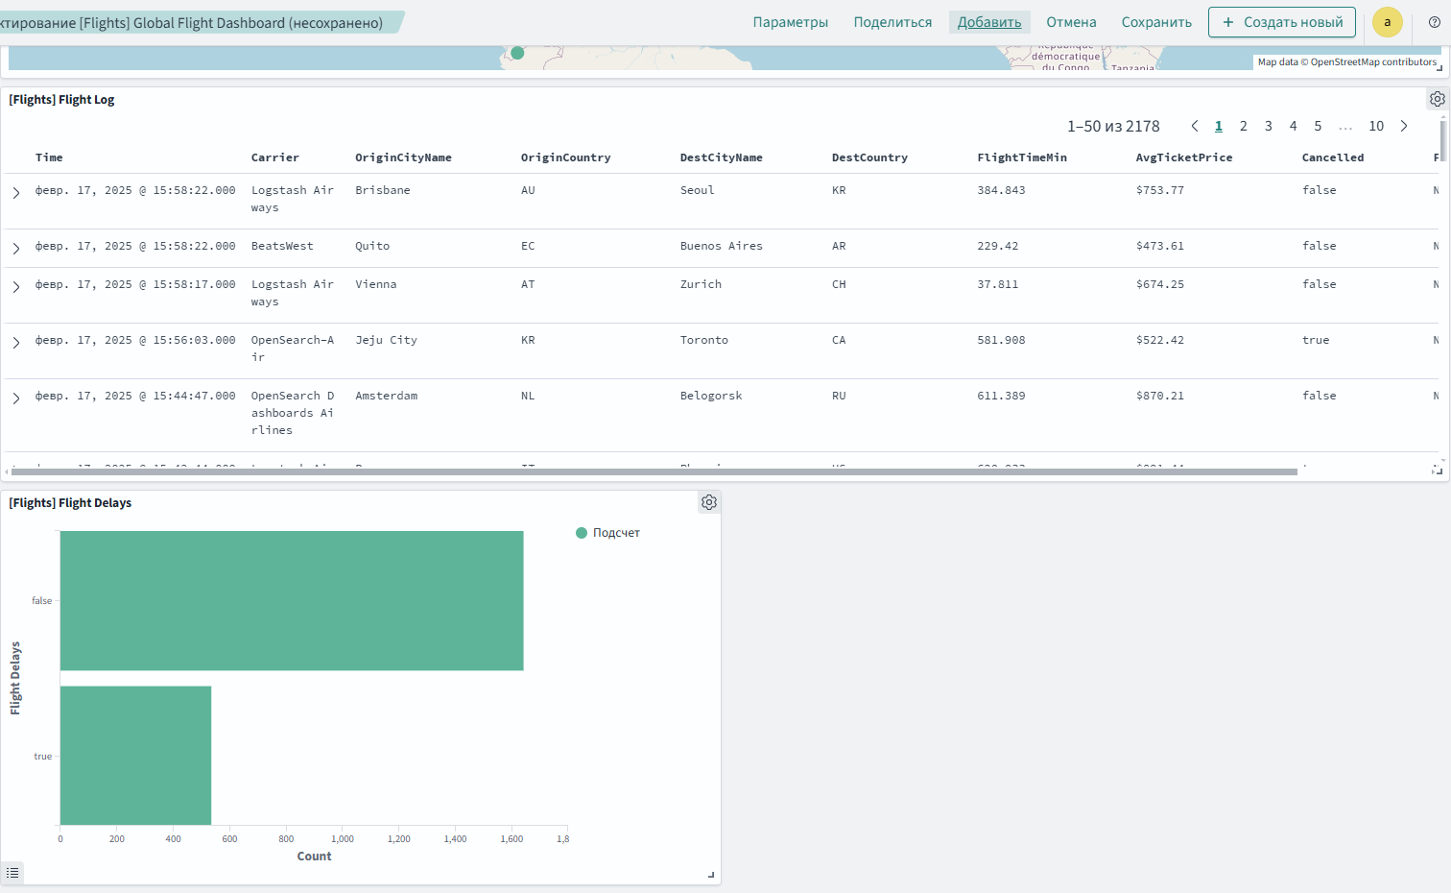Click Сохранить to save the dashboard

click(1156, 22)
